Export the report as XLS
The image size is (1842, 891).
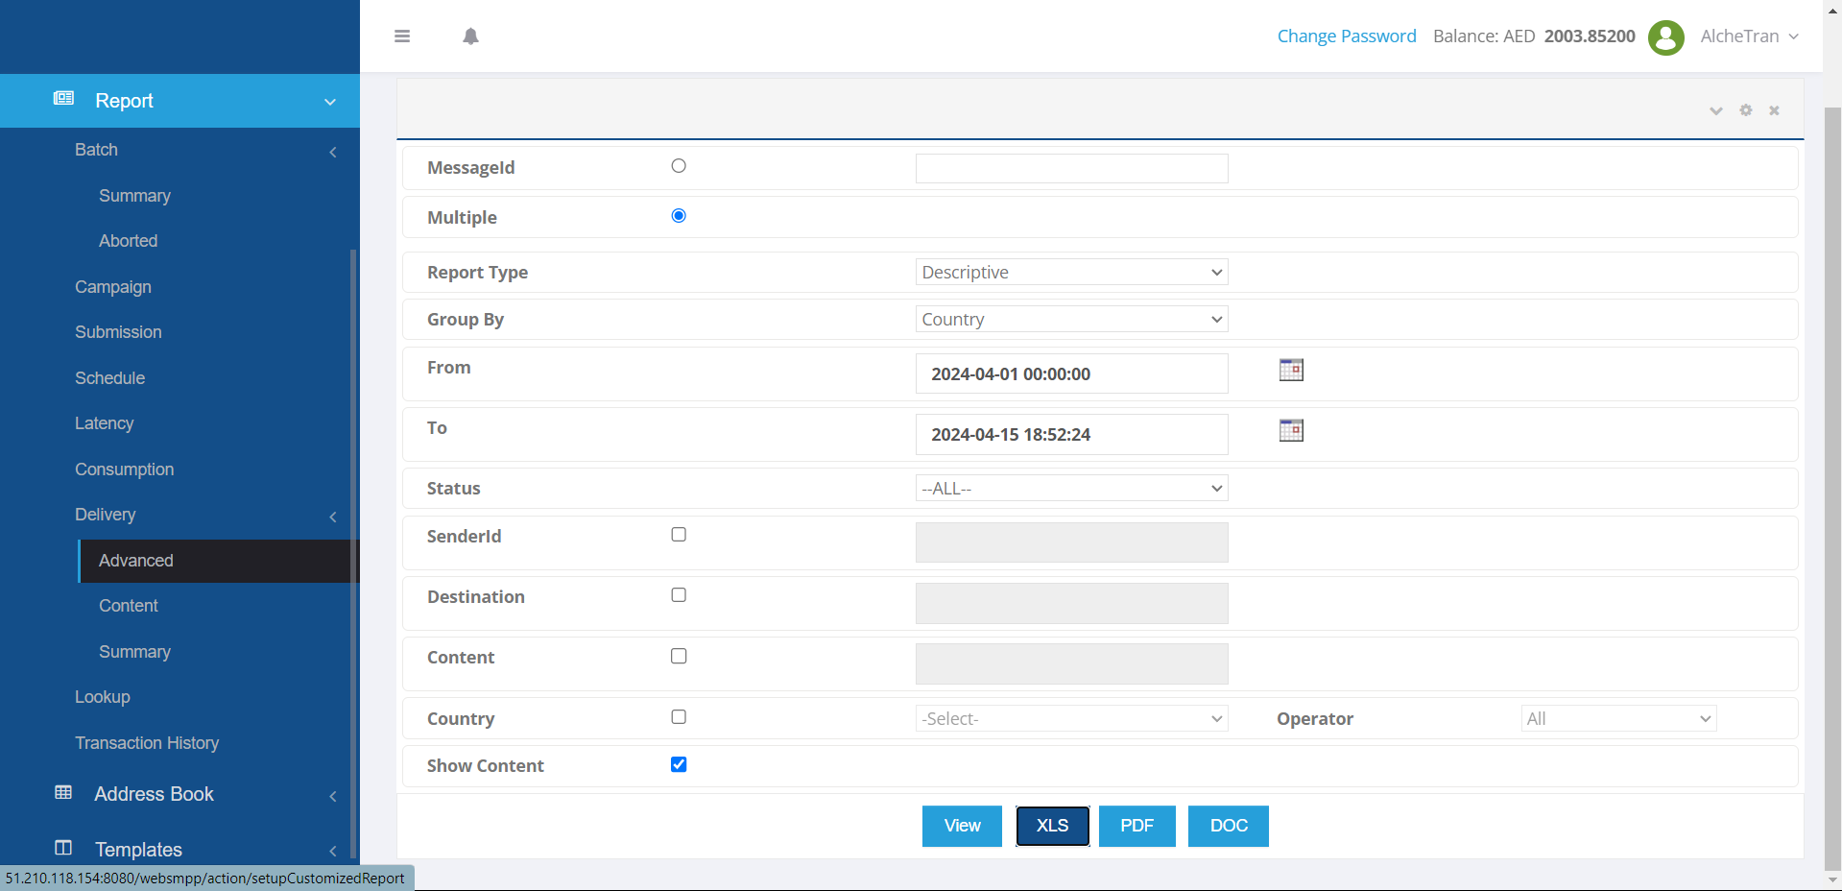1052,826
